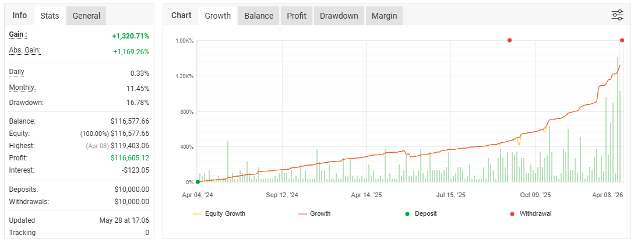Image resolution: width=634 pixels, height=242 pixels.
Task: Click the abs gain value +1,169.26%
Action: (x=131, y=52)
